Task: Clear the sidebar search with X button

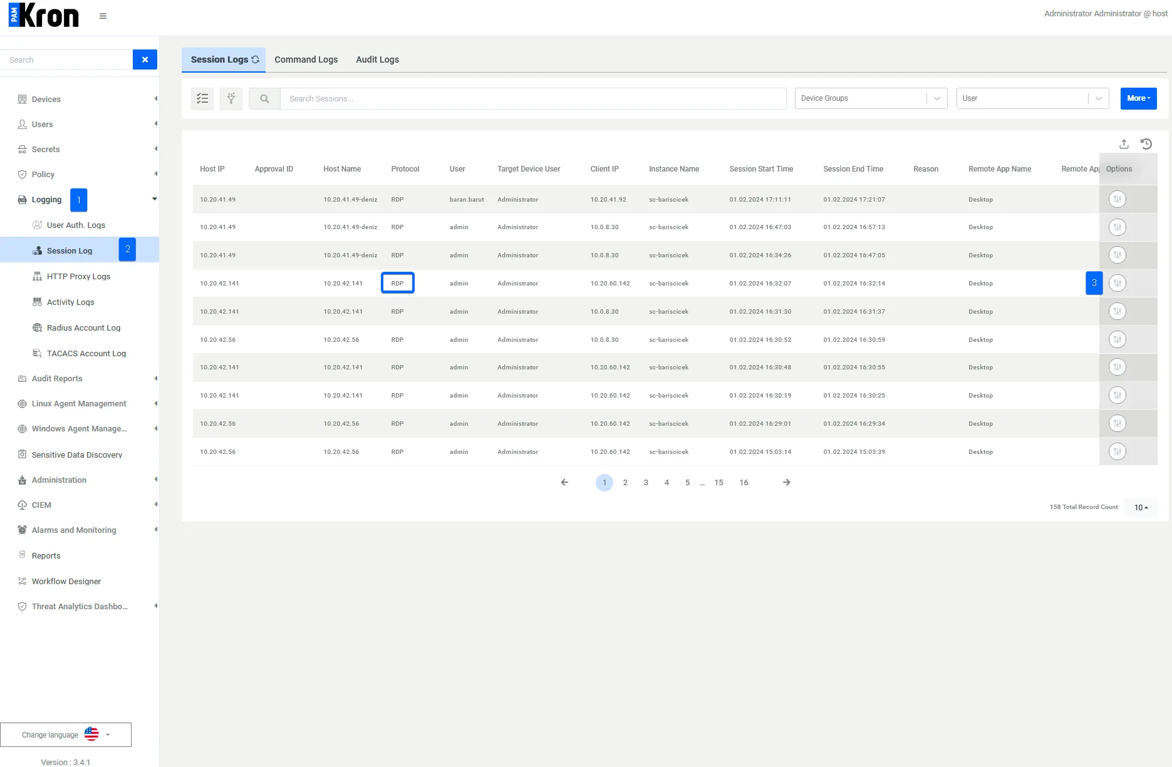Action: (x=145, y=59)
